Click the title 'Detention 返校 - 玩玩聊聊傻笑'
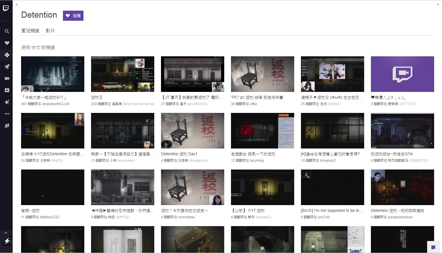Screen dimensions: 442x253 [398, 211]
